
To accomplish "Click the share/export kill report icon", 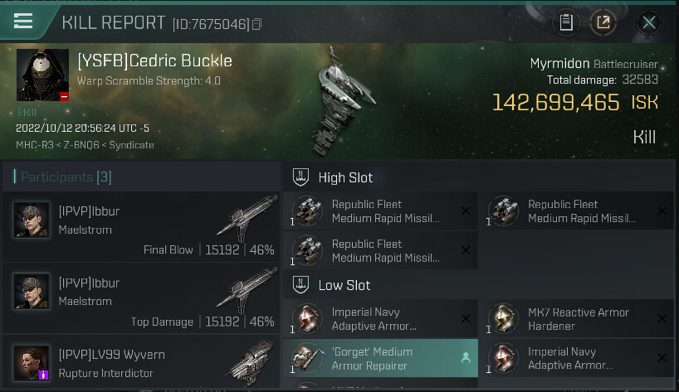I will click(x=603, y=22).
